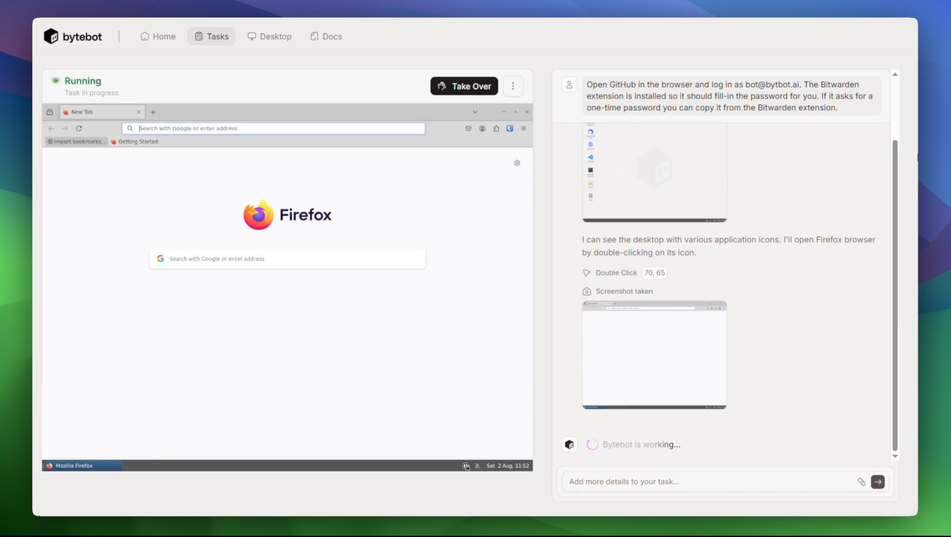Click the bytebot logo

tap(73, 36)
